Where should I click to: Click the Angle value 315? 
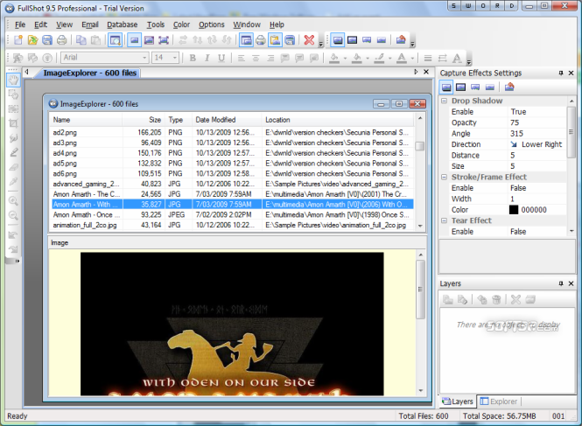click(x=537, y=133)
